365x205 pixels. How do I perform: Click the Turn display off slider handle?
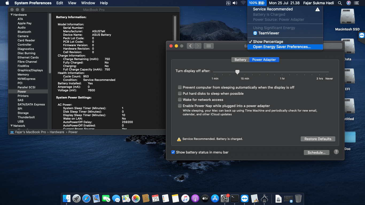coord(237,72)
